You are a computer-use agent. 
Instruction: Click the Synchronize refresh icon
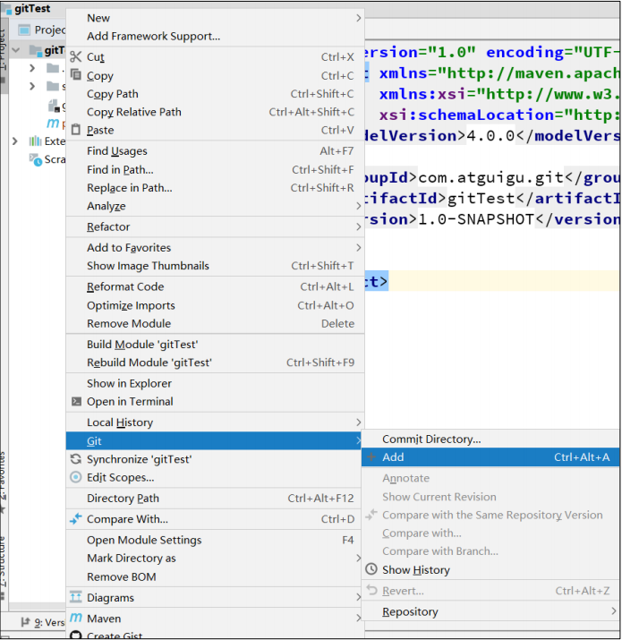point(76,459)
